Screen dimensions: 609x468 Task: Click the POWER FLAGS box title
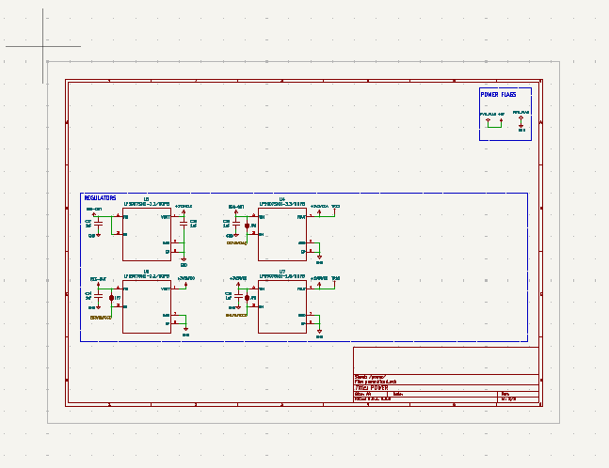(498, 95)
